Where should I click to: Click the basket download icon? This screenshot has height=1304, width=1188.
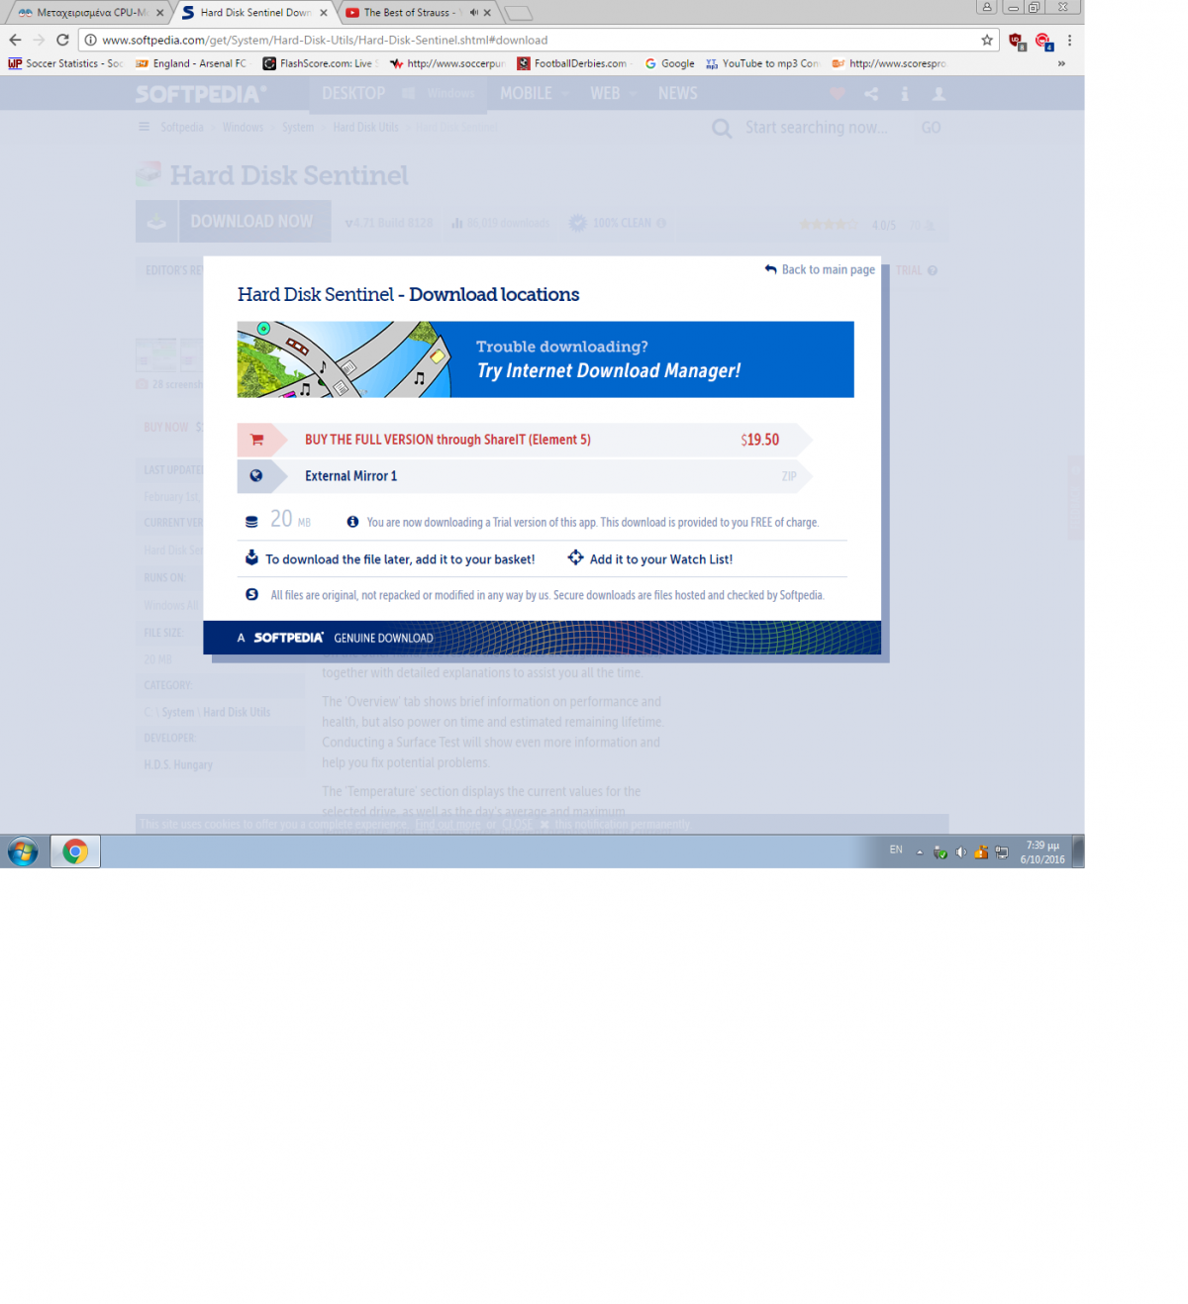coord(251,558)
